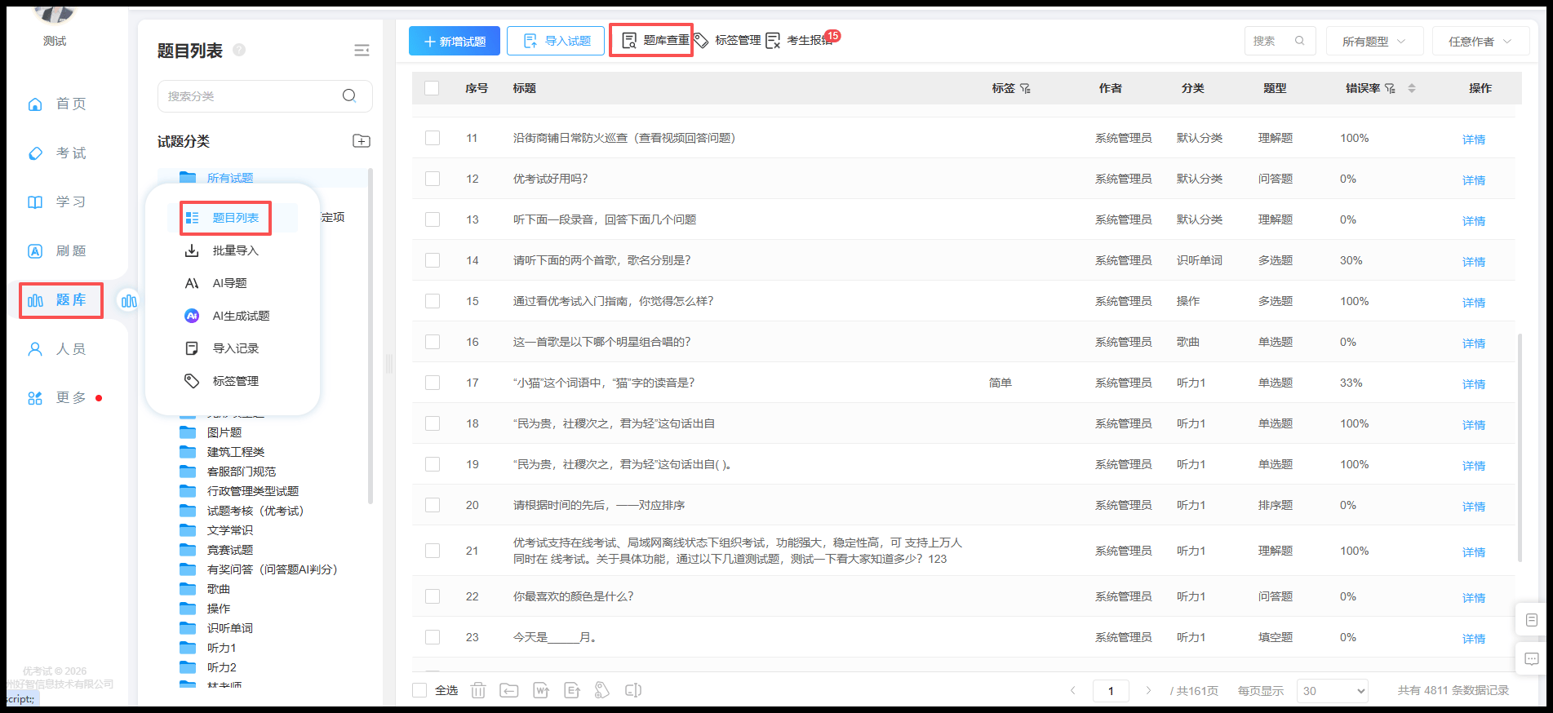
Task: Click the 搜索 question search field
Action: tap(1280, 41)
